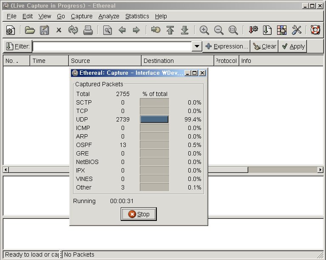The width and height of the screenshot is (326, 260).
Task: Click the right arrow of horizontal scrollbar
Action: 320,170
